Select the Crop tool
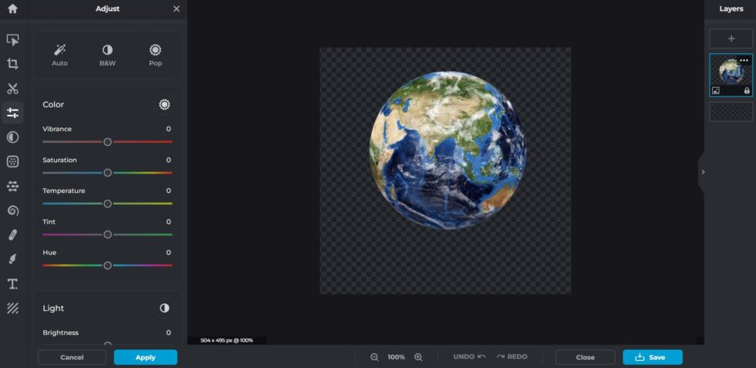756x368 pixels. click(12, 64)
